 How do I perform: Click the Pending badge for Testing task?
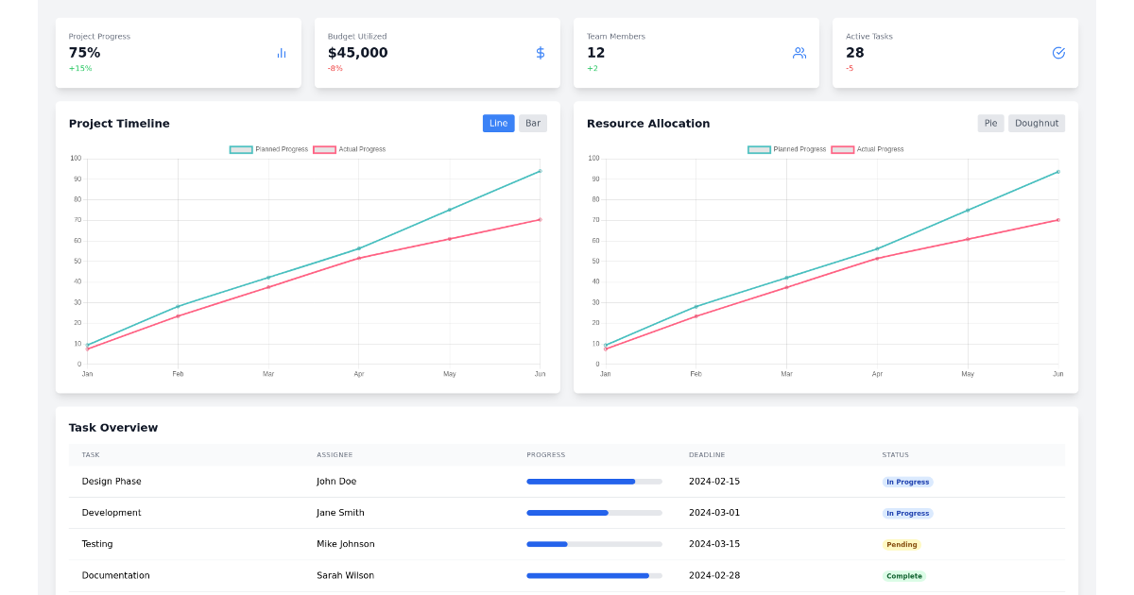[x=902, y=544]
